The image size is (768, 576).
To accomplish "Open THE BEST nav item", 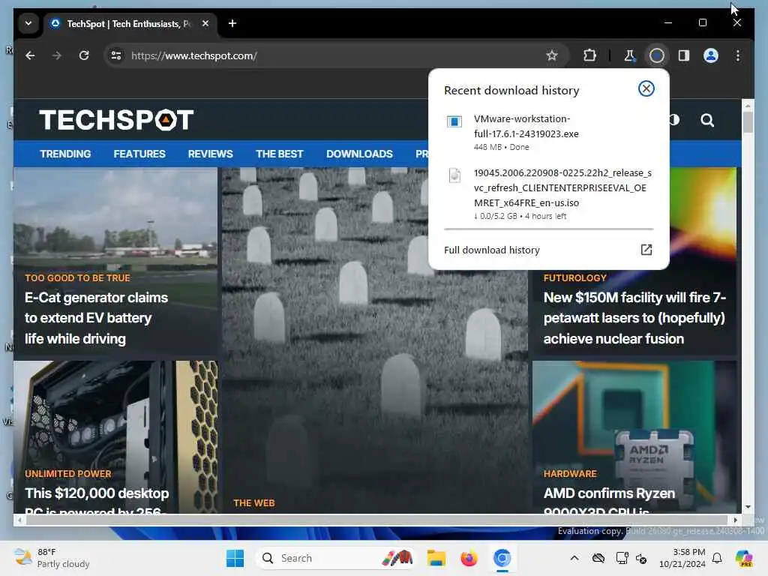I will point(280,154).
